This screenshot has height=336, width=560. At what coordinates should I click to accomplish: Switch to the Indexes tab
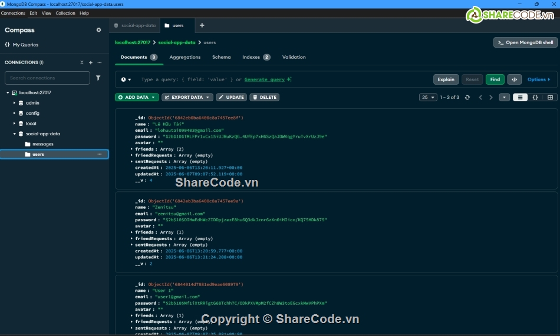pyautogui.click(x=256, y=57)
